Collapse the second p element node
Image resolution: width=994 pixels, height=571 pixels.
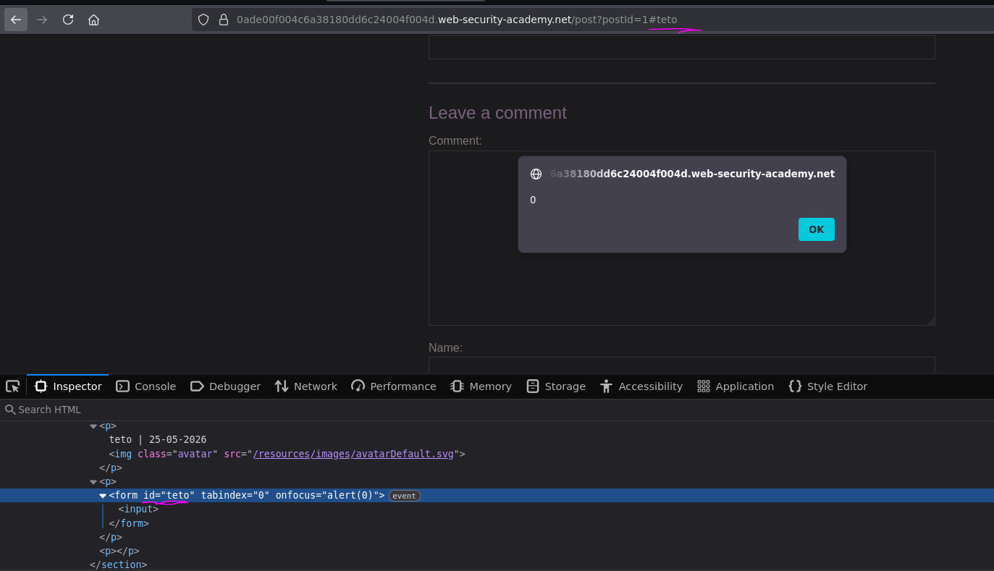pyautogui.click(x=93, y=482)
